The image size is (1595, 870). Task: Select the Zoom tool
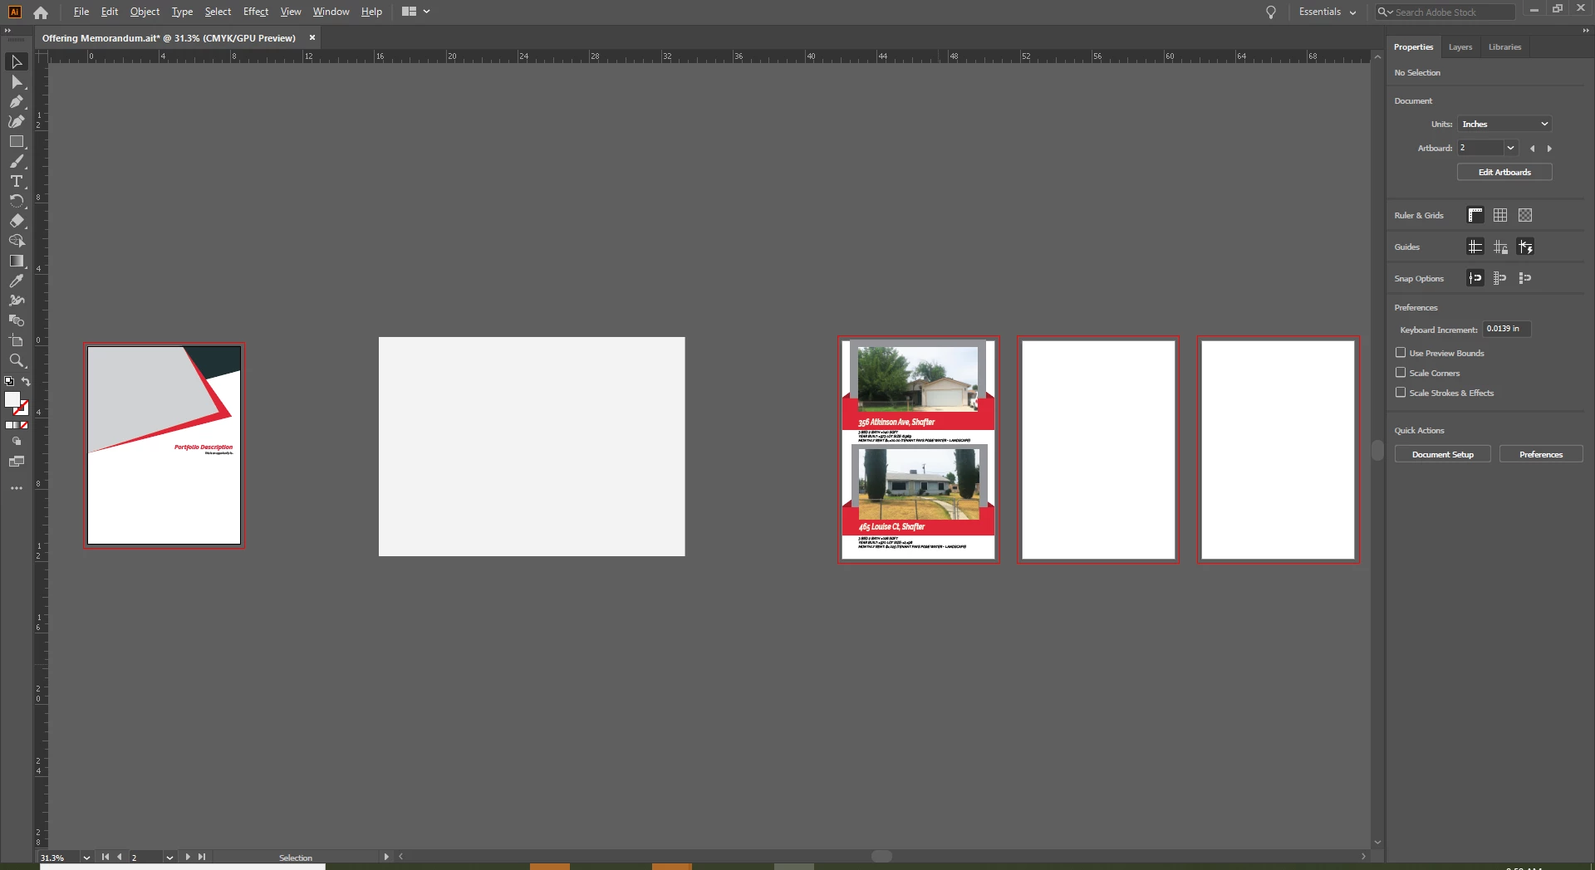[16, 361]
